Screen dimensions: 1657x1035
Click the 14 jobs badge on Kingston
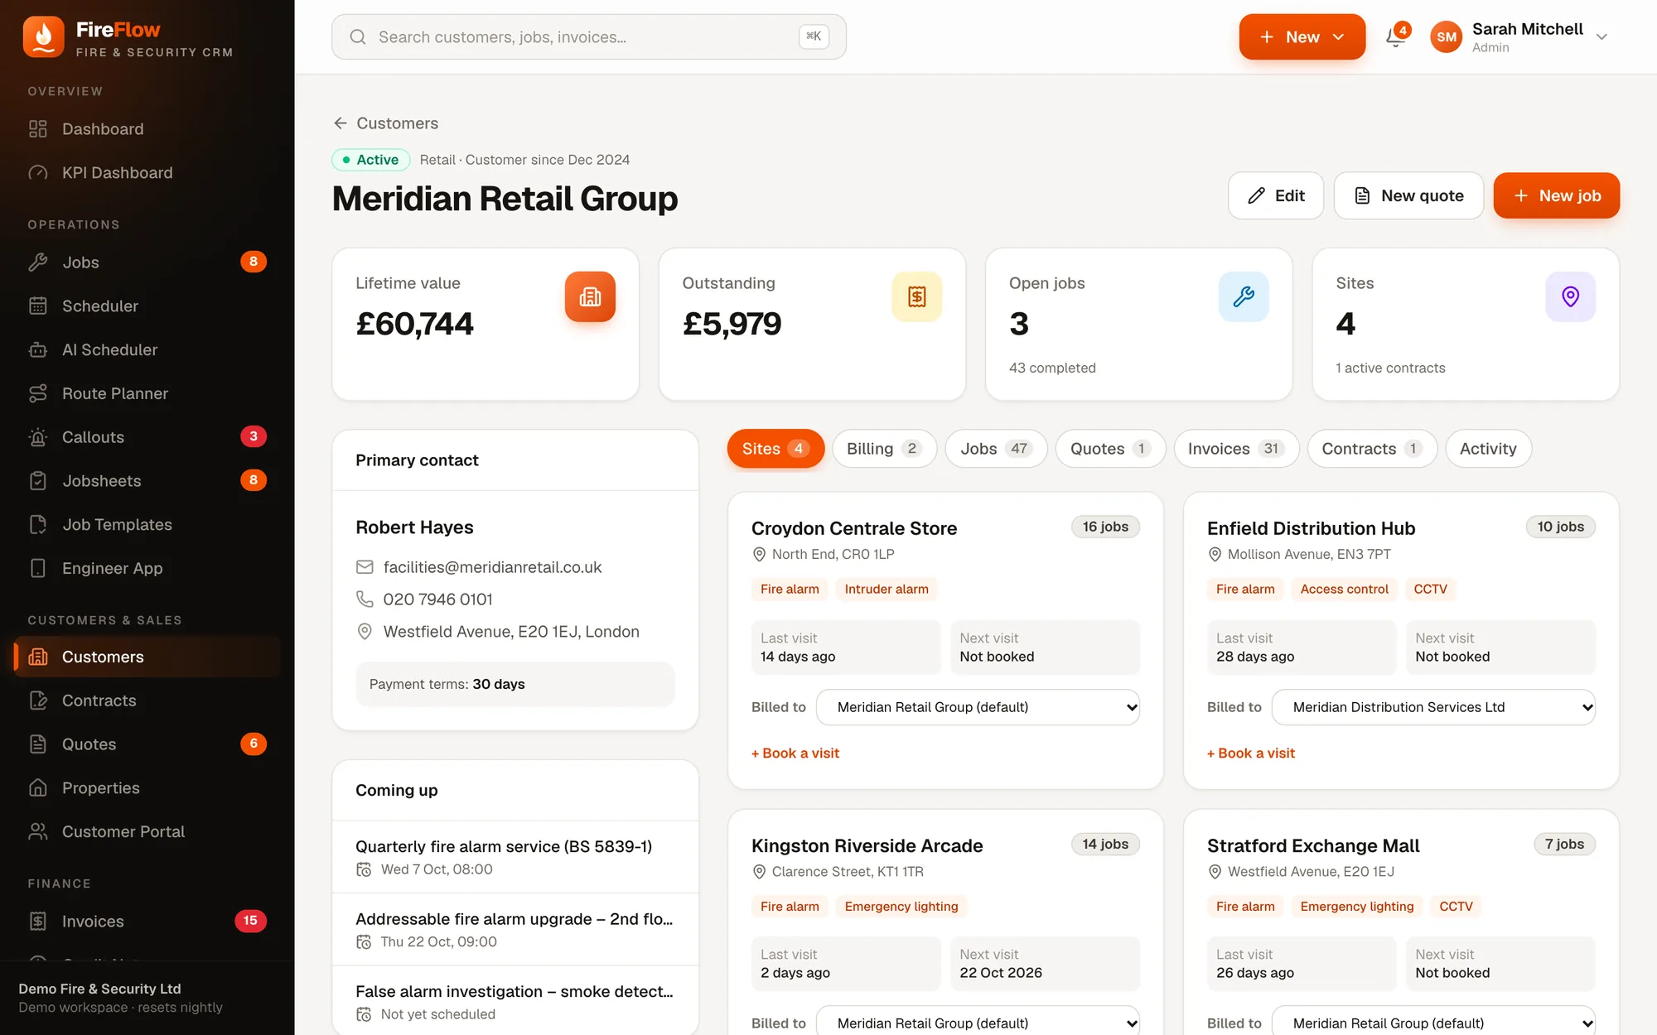(x=1105, y=844)
